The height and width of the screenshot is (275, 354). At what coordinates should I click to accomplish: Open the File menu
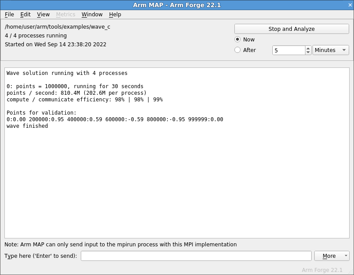[x=9, y=15]
